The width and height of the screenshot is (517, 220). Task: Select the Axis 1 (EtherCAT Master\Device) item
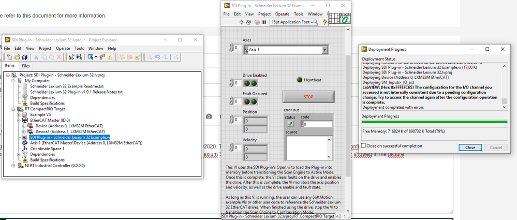(x=86, y=143)
